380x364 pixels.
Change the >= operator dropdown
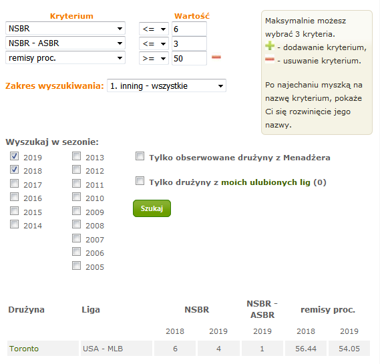[154, 58]
